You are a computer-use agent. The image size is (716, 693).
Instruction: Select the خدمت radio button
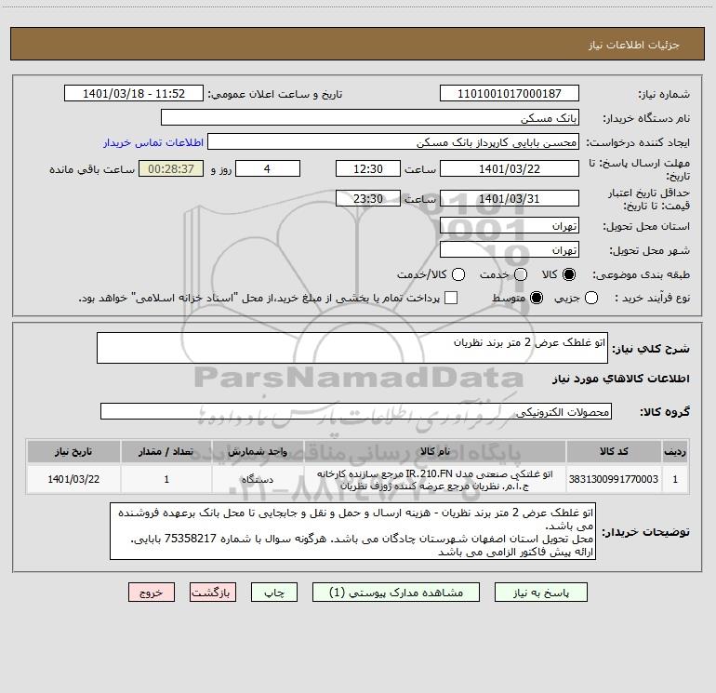pyautogui.click(x=521, y=274)
